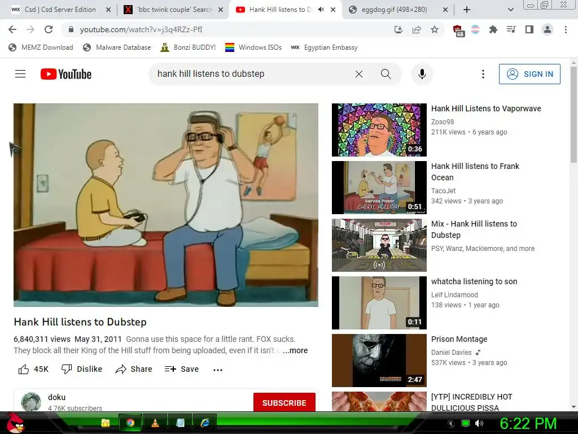Open MEMZ Download bookmark
The image size is (578, 434).
click(x=41, y=47)
